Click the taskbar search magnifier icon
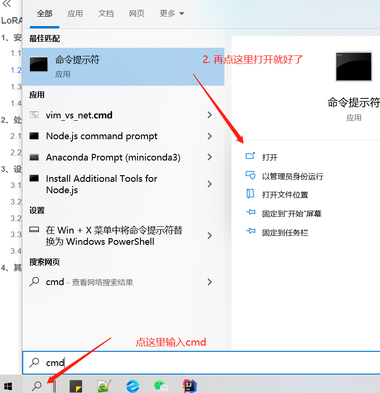This screenshot has width=380, height=393. (37, 386)
